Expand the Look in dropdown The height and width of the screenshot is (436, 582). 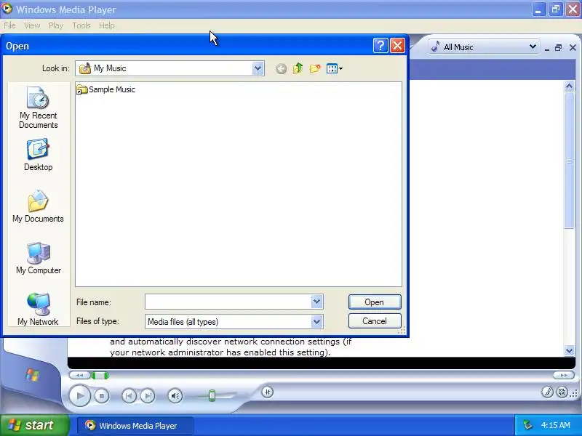click(x=258, y=68)
